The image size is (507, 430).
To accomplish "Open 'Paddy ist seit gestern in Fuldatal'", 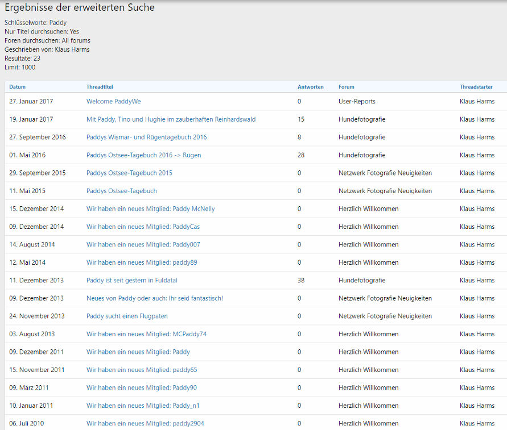I will pyautogui.click(x=132, y=280).
